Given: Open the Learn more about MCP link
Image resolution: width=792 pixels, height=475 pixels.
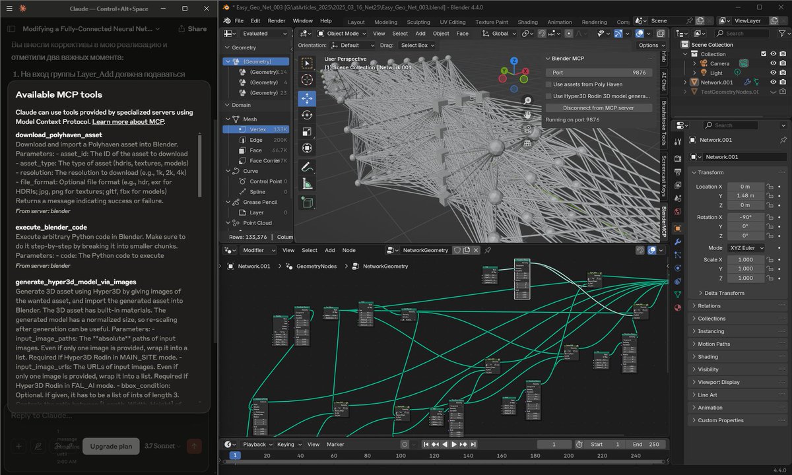Looking at the screenshot, I should [128, 121].
